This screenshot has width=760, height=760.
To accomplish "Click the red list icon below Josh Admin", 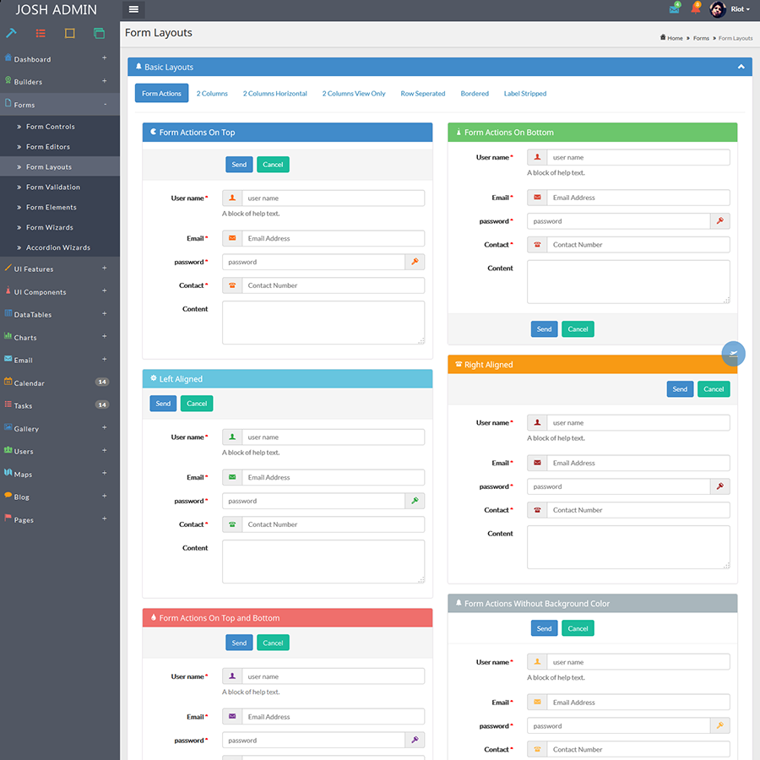I will click(40, 33).
